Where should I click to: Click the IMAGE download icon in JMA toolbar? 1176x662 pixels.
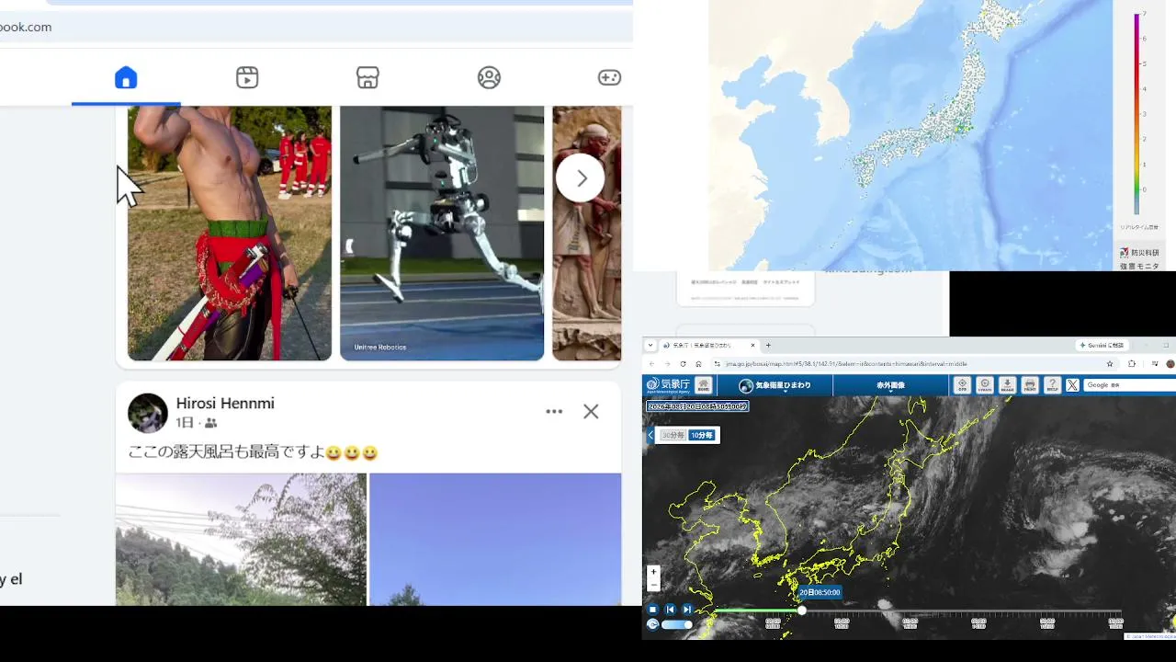[x=1007, y=385]
